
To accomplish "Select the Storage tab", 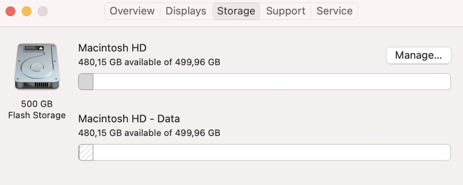I will 236,11.
